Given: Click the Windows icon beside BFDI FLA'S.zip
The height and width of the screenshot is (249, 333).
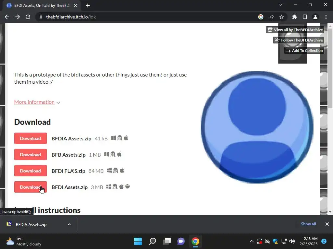Looking at the screenshot, I should [109, 171].
